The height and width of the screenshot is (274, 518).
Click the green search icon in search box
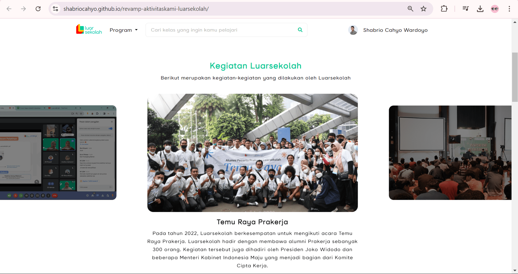pyautogui.click(x=300, y=30)
